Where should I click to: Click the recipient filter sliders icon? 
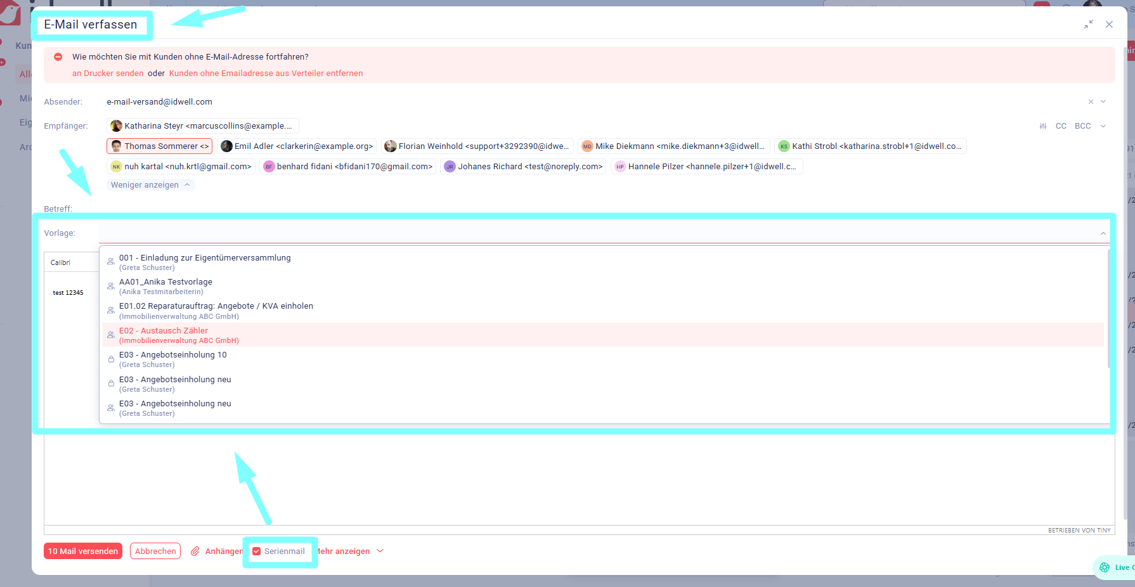(1042, 126)
